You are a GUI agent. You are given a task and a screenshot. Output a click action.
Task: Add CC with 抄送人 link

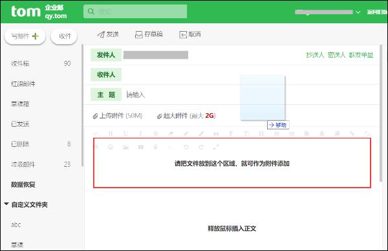tap(315, 55)
